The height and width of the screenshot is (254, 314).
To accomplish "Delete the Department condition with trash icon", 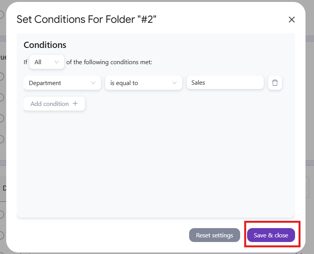I will click(275, 83).
